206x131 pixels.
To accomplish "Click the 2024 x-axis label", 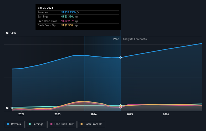I will (x=94, y=114).
